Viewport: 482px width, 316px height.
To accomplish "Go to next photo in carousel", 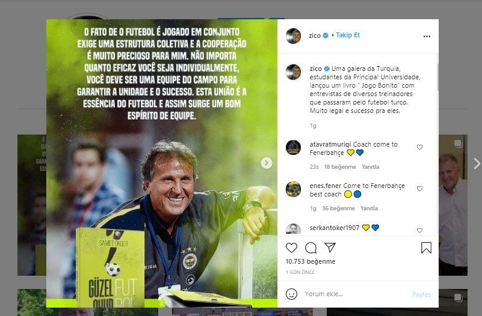I will tap(266, 163).
